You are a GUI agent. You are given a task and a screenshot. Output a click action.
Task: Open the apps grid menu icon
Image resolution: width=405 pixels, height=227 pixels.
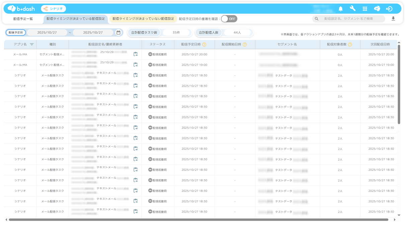(x=365, y=9)
